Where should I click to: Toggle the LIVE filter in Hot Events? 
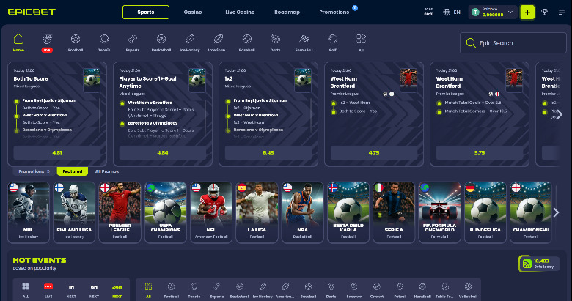[49, 290]
